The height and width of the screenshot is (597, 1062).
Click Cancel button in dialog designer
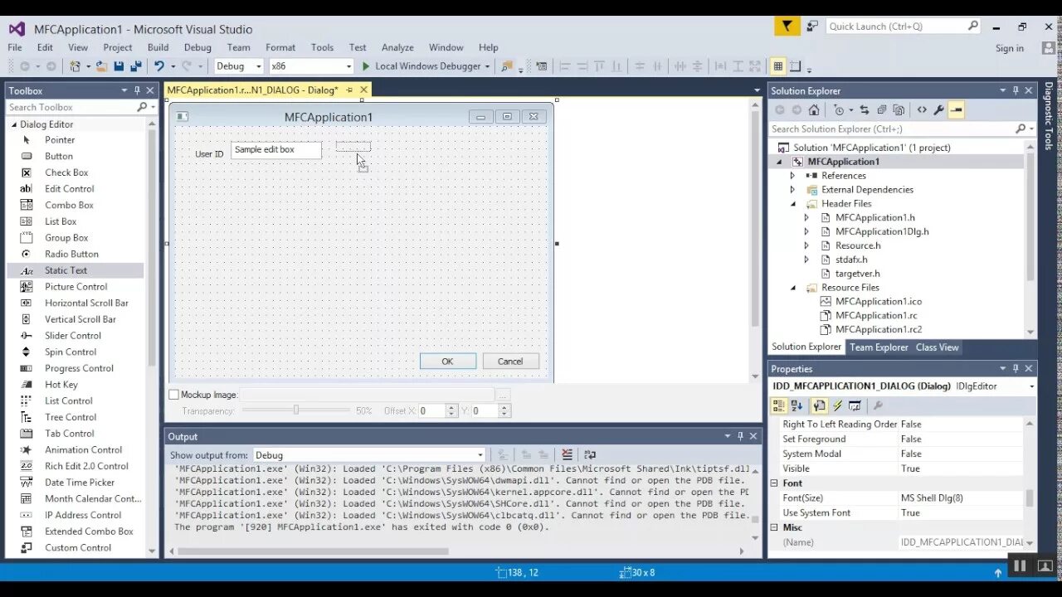pos(510,362)
